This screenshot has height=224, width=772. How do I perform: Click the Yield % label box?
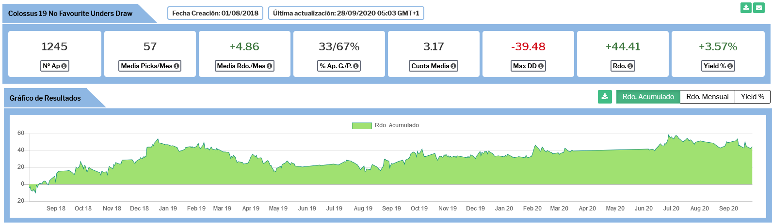[718, 66]
